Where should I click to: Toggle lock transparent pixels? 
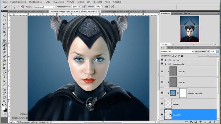point(173,56)
